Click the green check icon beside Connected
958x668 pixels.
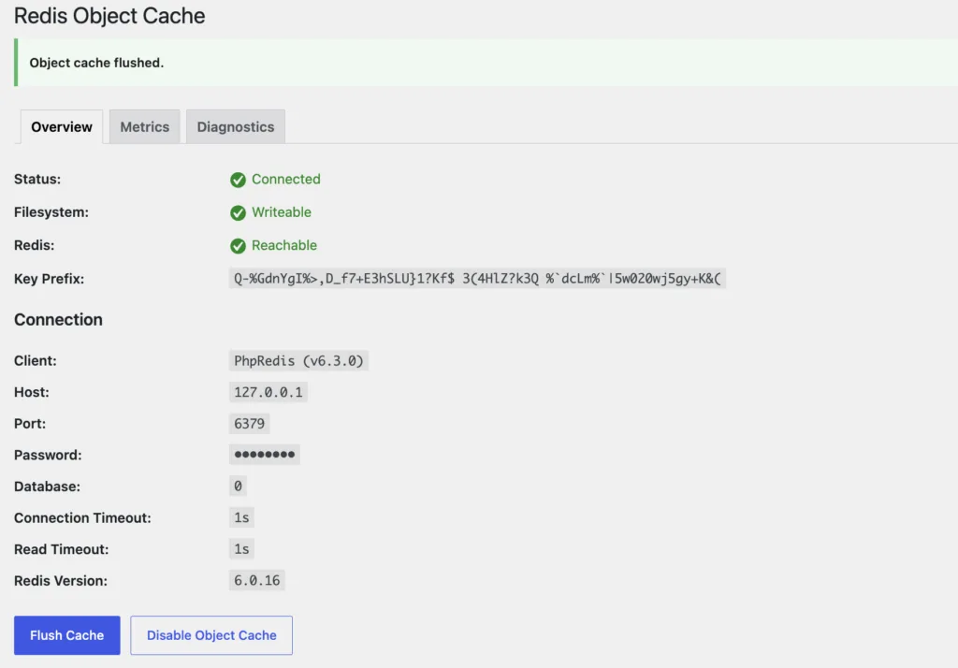(238, 180)
